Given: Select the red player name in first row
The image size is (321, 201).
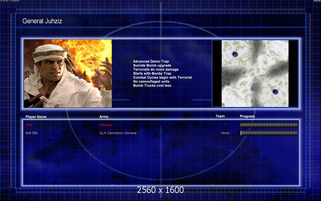Looking at the screenshot, I should (x=29, y=125).
